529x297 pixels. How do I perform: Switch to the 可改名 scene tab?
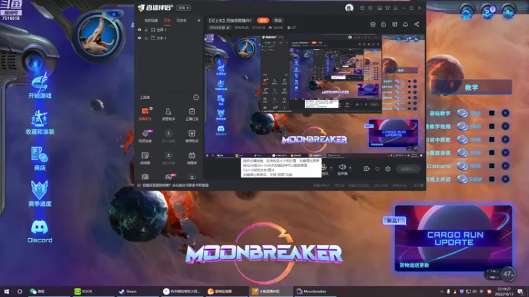[x=181, y=20]
